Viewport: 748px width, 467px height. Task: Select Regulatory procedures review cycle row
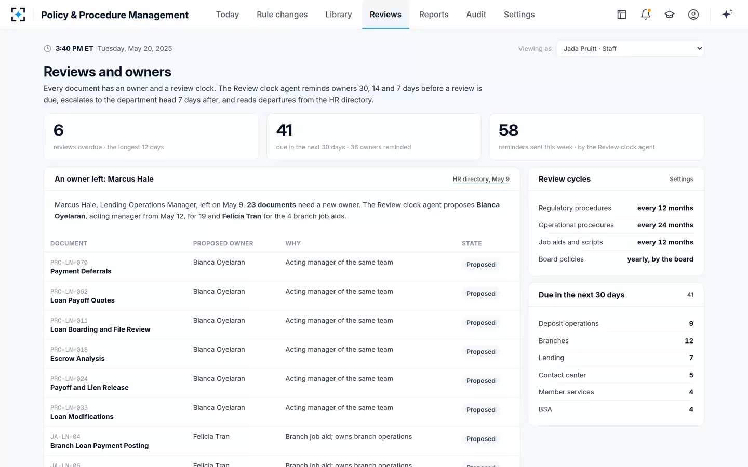click(616, 208)
